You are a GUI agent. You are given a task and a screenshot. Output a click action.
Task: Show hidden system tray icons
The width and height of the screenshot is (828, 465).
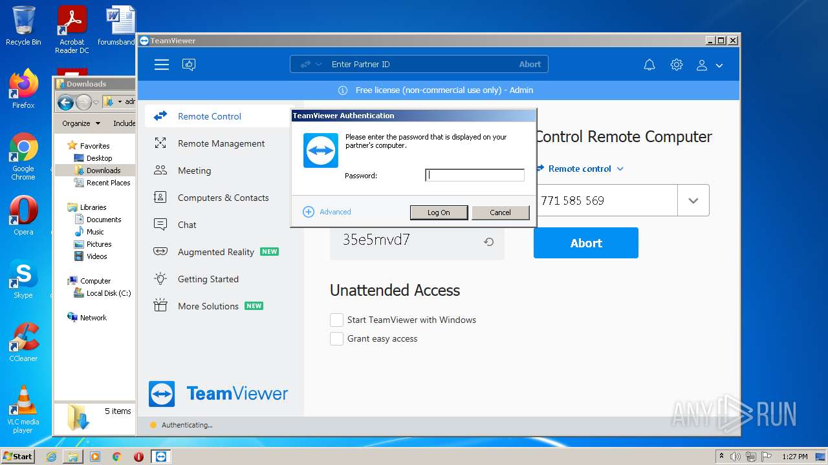pyautogui.click(x=721, y=457)
